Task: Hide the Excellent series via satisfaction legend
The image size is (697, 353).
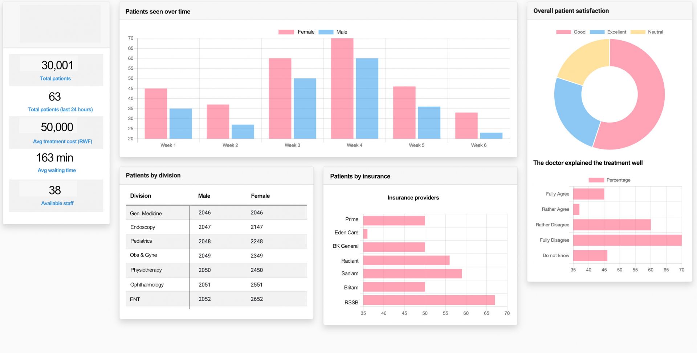Action: [608, 32]
